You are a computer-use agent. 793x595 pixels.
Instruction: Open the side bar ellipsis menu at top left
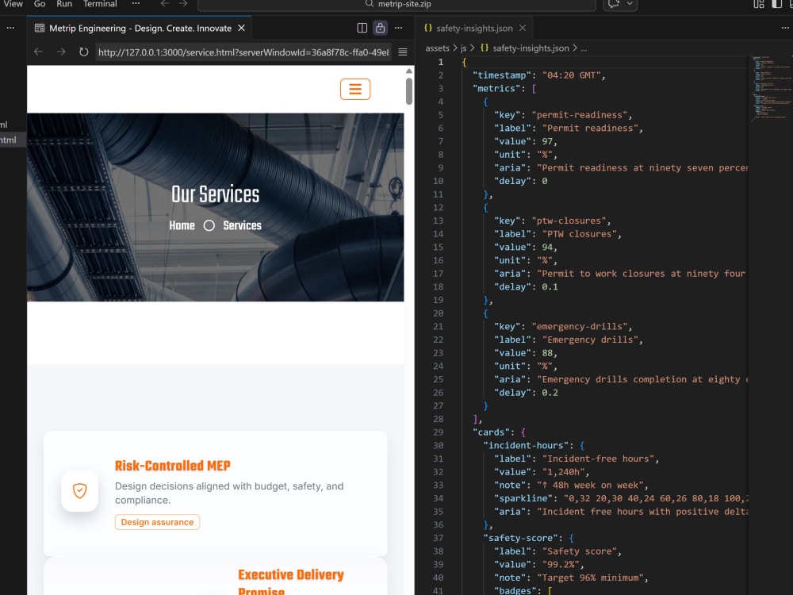tap(10, 28)
